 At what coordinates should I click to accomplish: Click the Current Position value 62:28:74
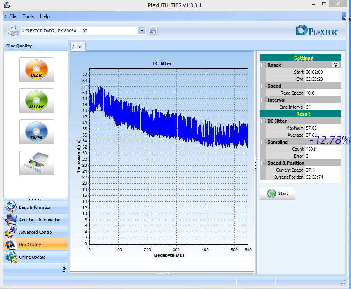click(323, 177)
